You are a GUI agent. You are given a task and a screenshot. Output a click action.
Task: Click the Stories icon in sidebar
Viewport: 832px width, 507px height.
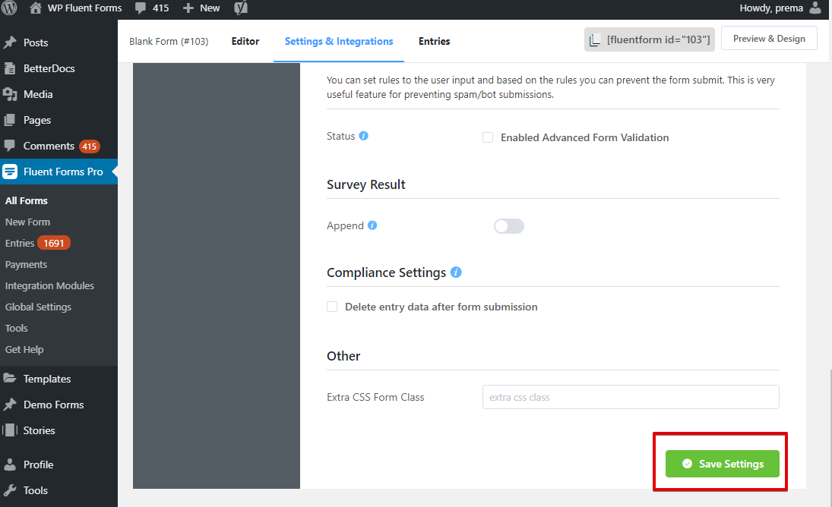[x=10, y=430]
